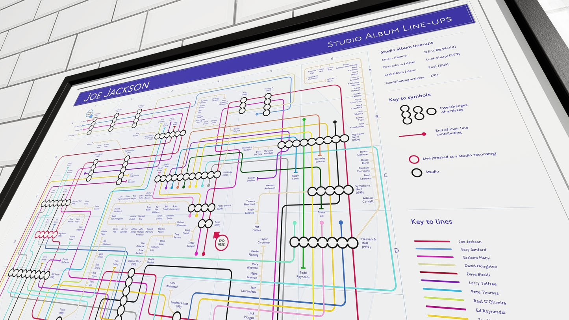Click the 'Interchanges of artistes' label

[x=454, y=108]
